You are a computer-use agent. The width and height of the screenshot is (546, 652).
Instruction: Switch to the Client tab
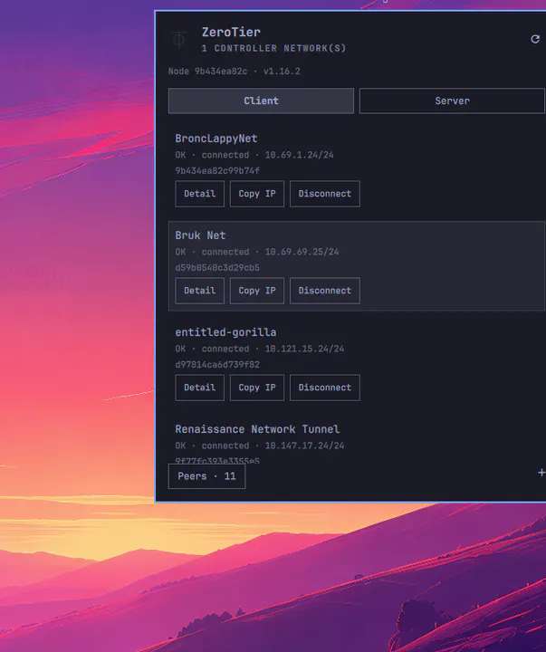click(x=261, y=101)
